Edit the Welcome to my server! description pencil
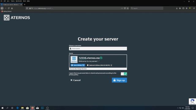This screenshot has width=196, height=110. click(99, 61)
